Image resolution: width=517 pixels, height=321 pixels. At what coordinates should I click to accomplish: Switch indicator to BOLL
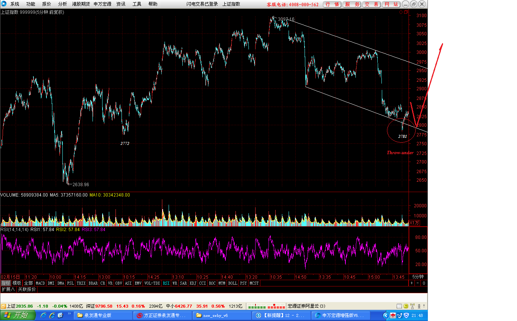(233, 283)
